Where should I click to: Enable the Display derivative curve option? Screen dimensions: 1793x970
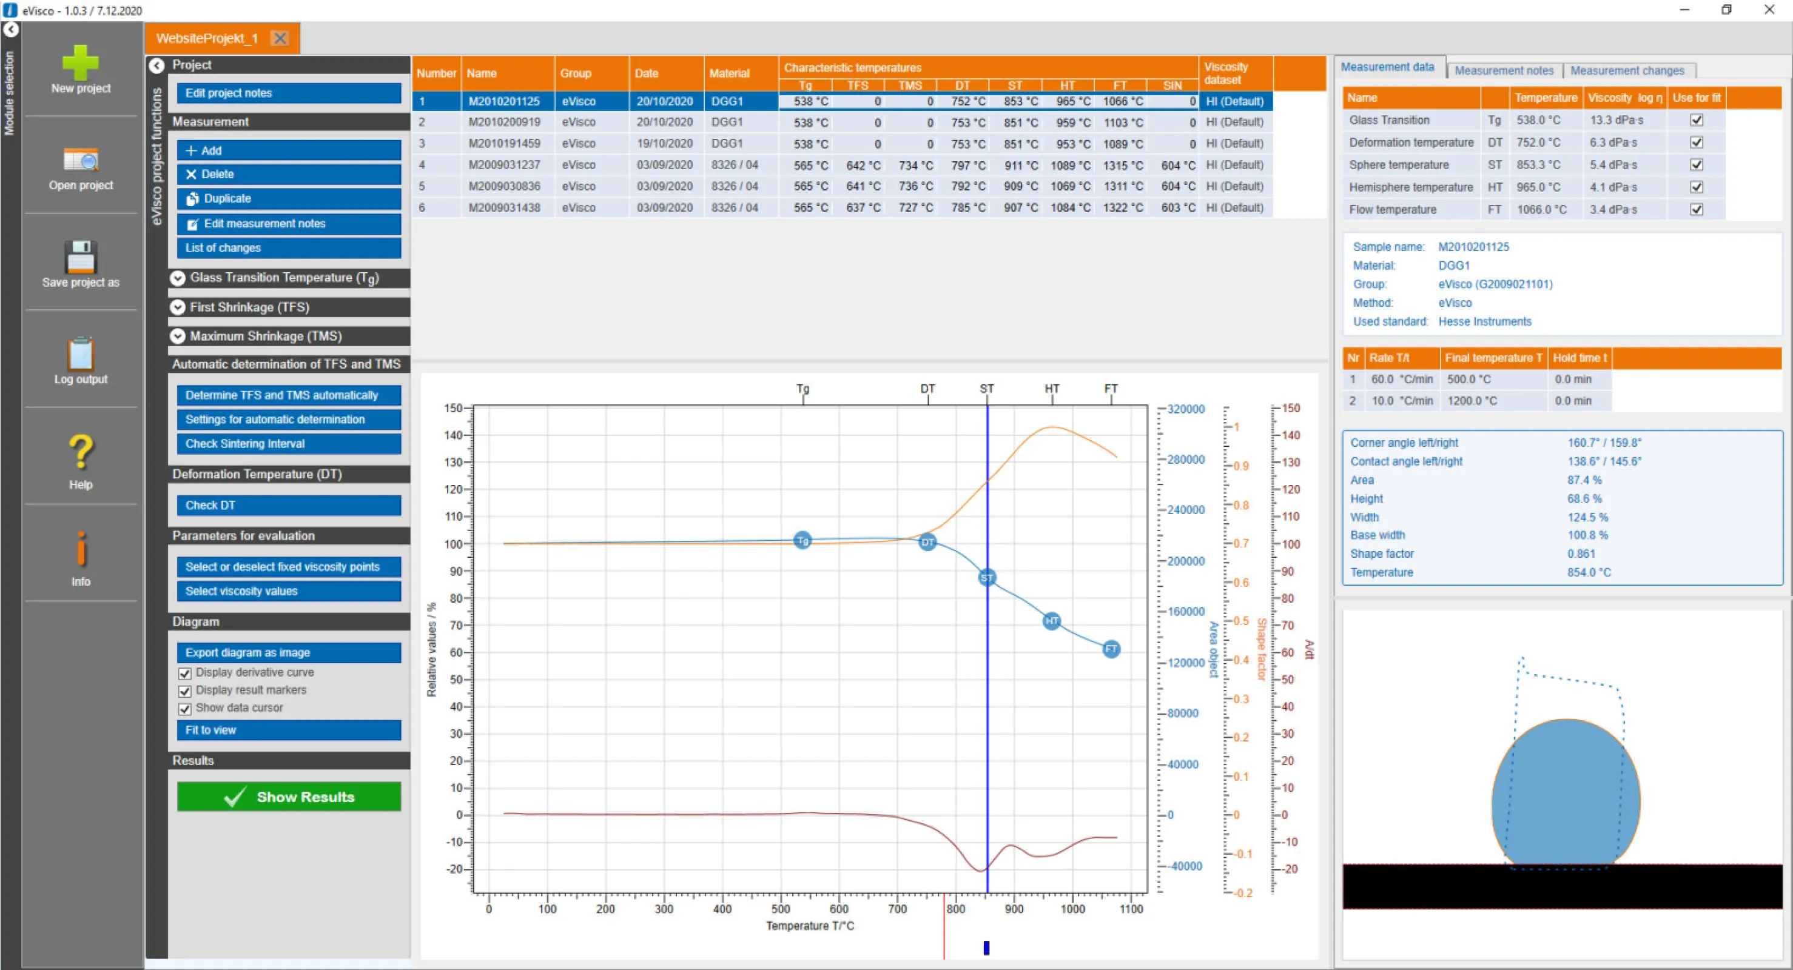pos(184,673)
